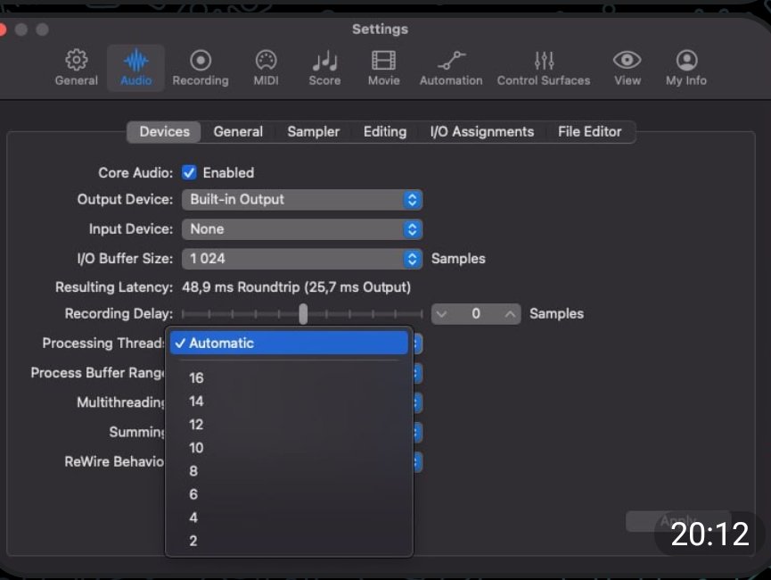Screen dimensions: 771x580
Task: Uncheck the Core Audio Enabled checkbox
Action: (x=189, y=172)
